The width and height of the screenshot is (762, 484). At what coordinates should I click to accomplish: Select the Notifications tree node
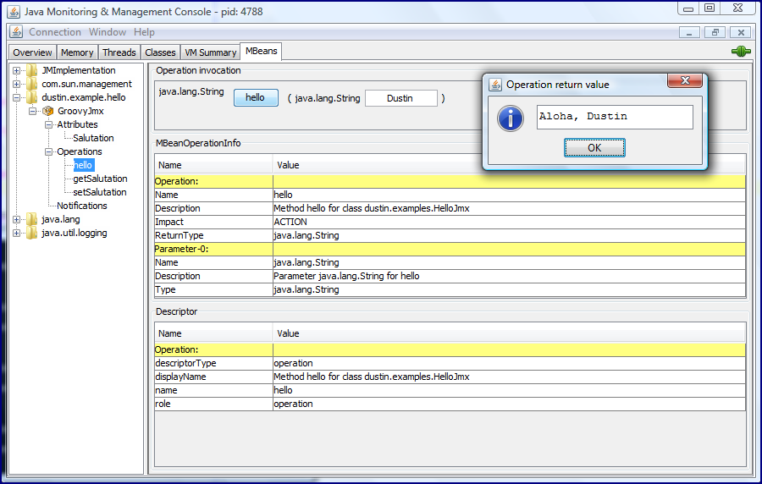pos(81,206)
